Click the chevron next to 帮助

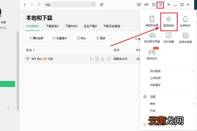point(193,103)
